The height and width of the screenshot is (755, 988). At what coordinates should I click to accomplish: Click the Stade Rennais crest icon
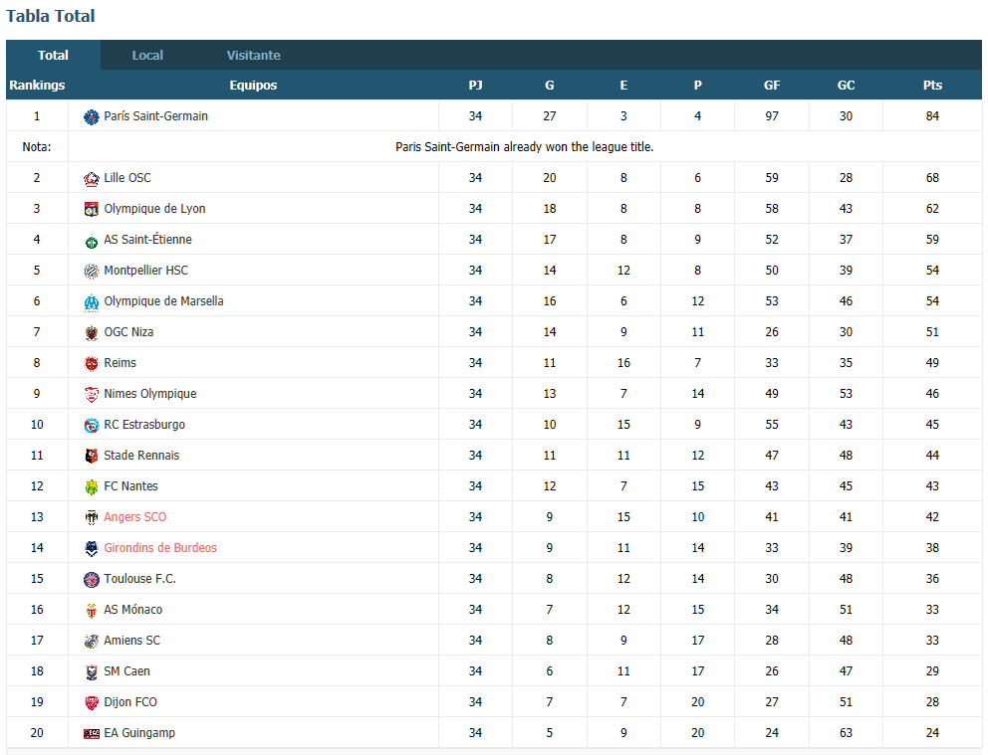pos(92,457)
